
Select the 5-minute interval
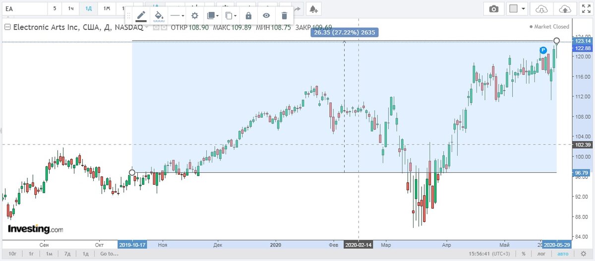pos(55,9)
